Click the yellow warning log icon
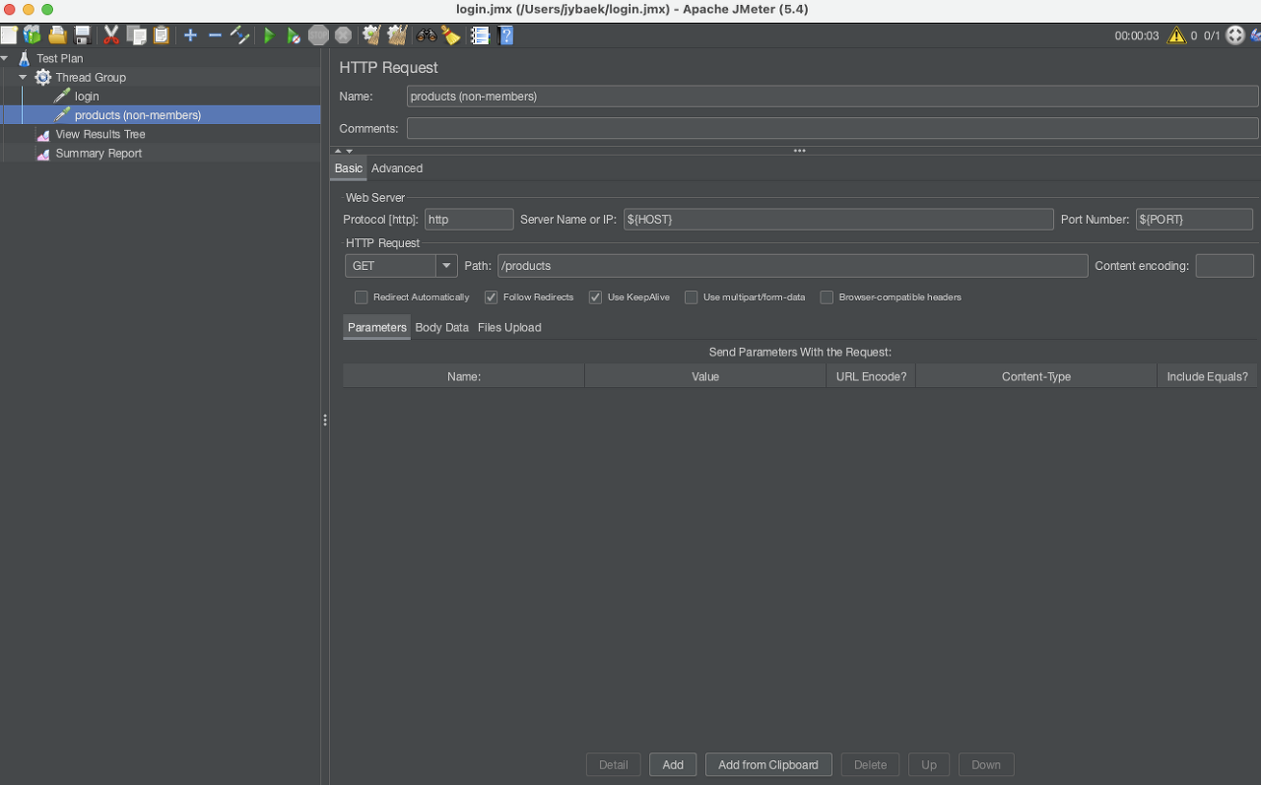This screenshot has height=785, width=1261. pyautogui.click(x=1176, y=35)
